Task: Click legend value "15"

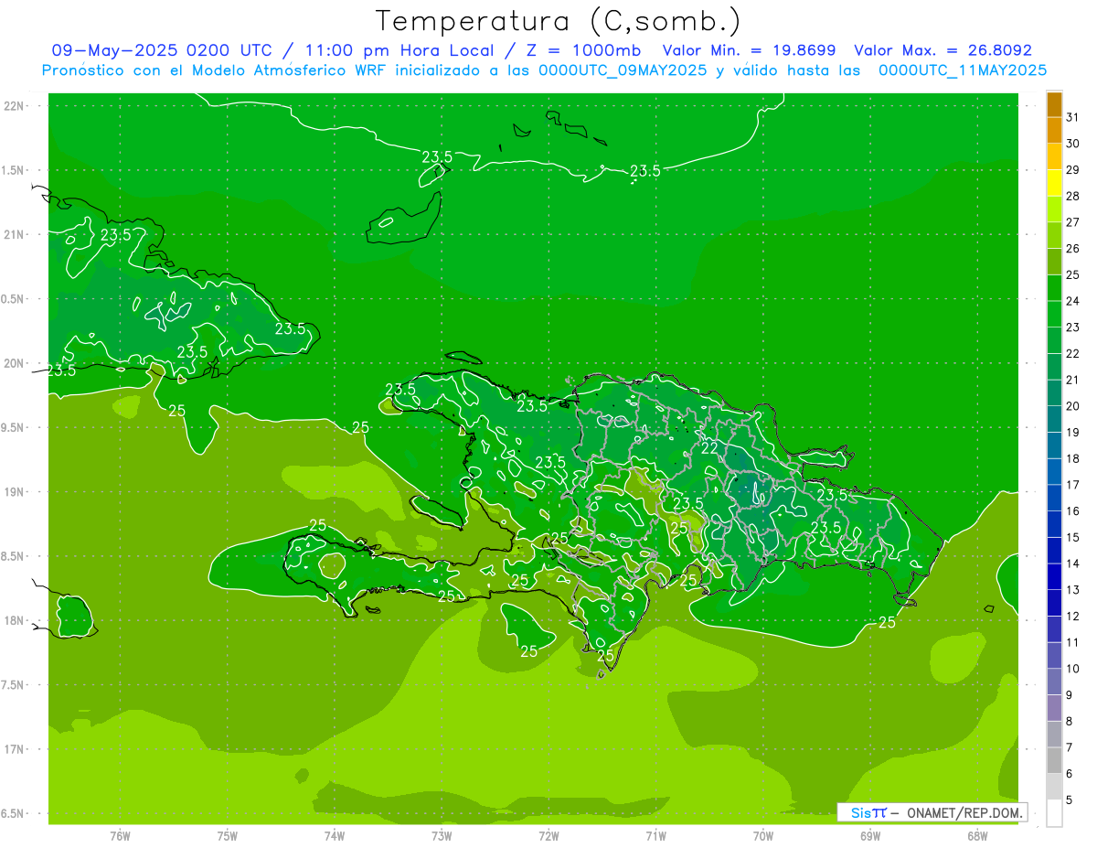Action: coord(1073,537)
